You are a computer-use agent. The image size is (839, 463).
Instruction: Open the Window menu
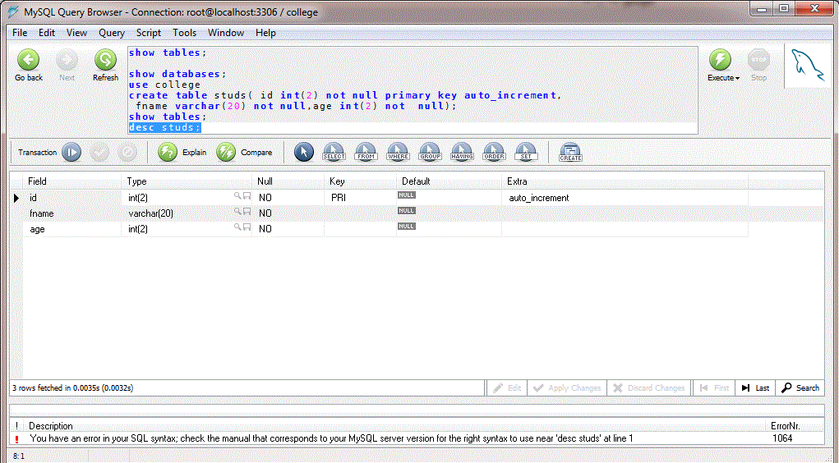[226, 33]
